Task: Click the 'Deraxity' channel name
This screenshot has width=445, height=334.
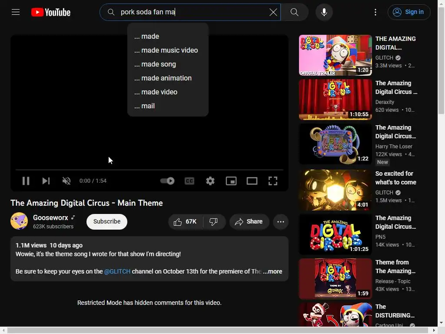Action: point(385,102)
